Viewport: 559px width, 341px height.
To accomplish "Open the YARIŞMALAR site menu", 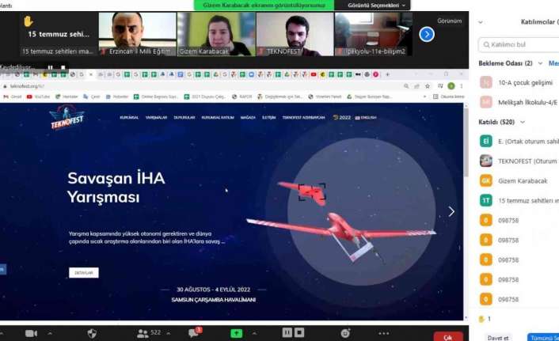I will (x=156, y=118).
